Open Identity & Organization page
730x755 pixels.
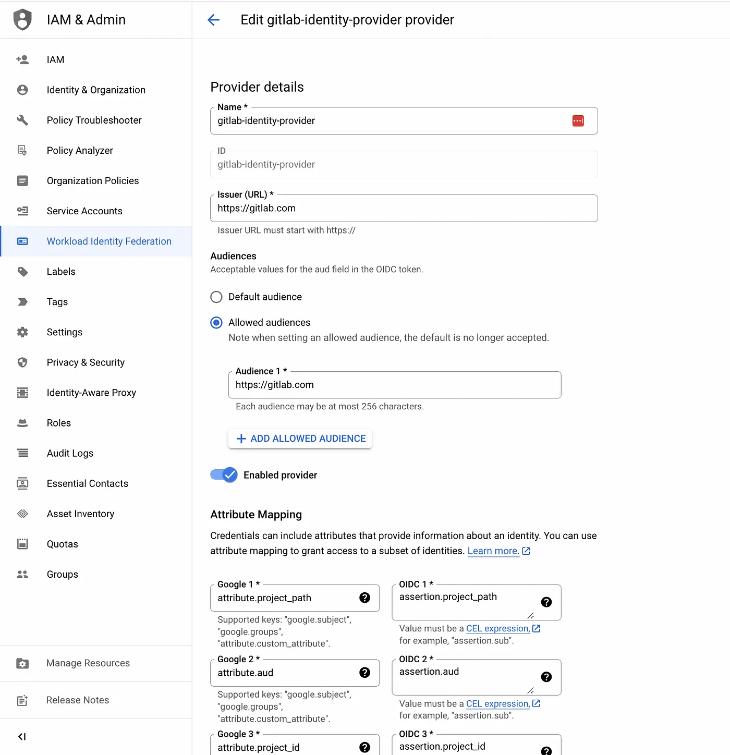point(96,90)
